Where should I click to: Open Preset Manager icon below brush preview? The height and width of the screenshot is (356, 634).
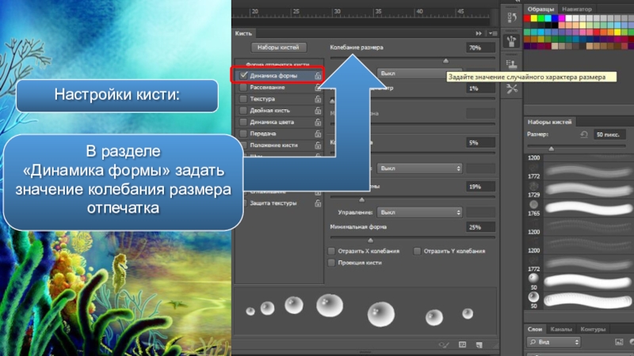pyautogui.click(x=463, y=345)
